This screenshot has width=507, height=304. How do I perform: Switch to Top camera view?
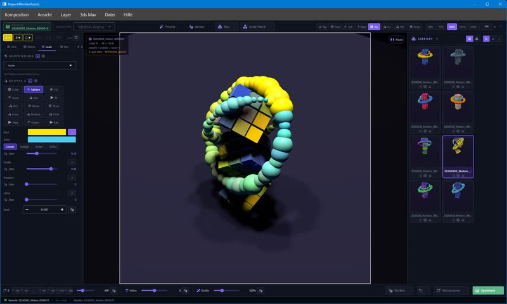323,27
